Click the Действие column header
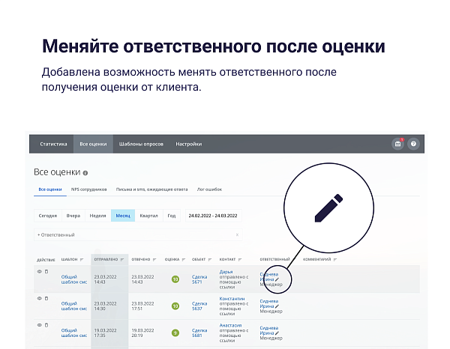This screenshot has width=450, height=349. click(x=46, y=260)
